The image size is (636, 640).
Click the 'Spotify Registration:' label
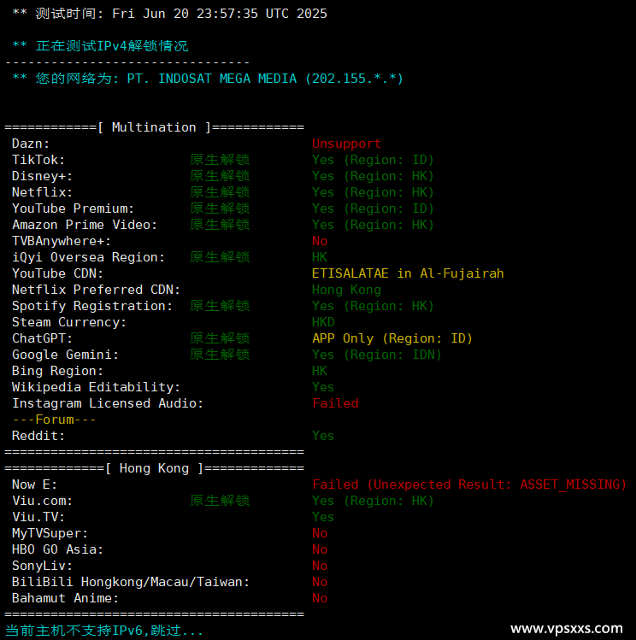[x=92, y=306]
